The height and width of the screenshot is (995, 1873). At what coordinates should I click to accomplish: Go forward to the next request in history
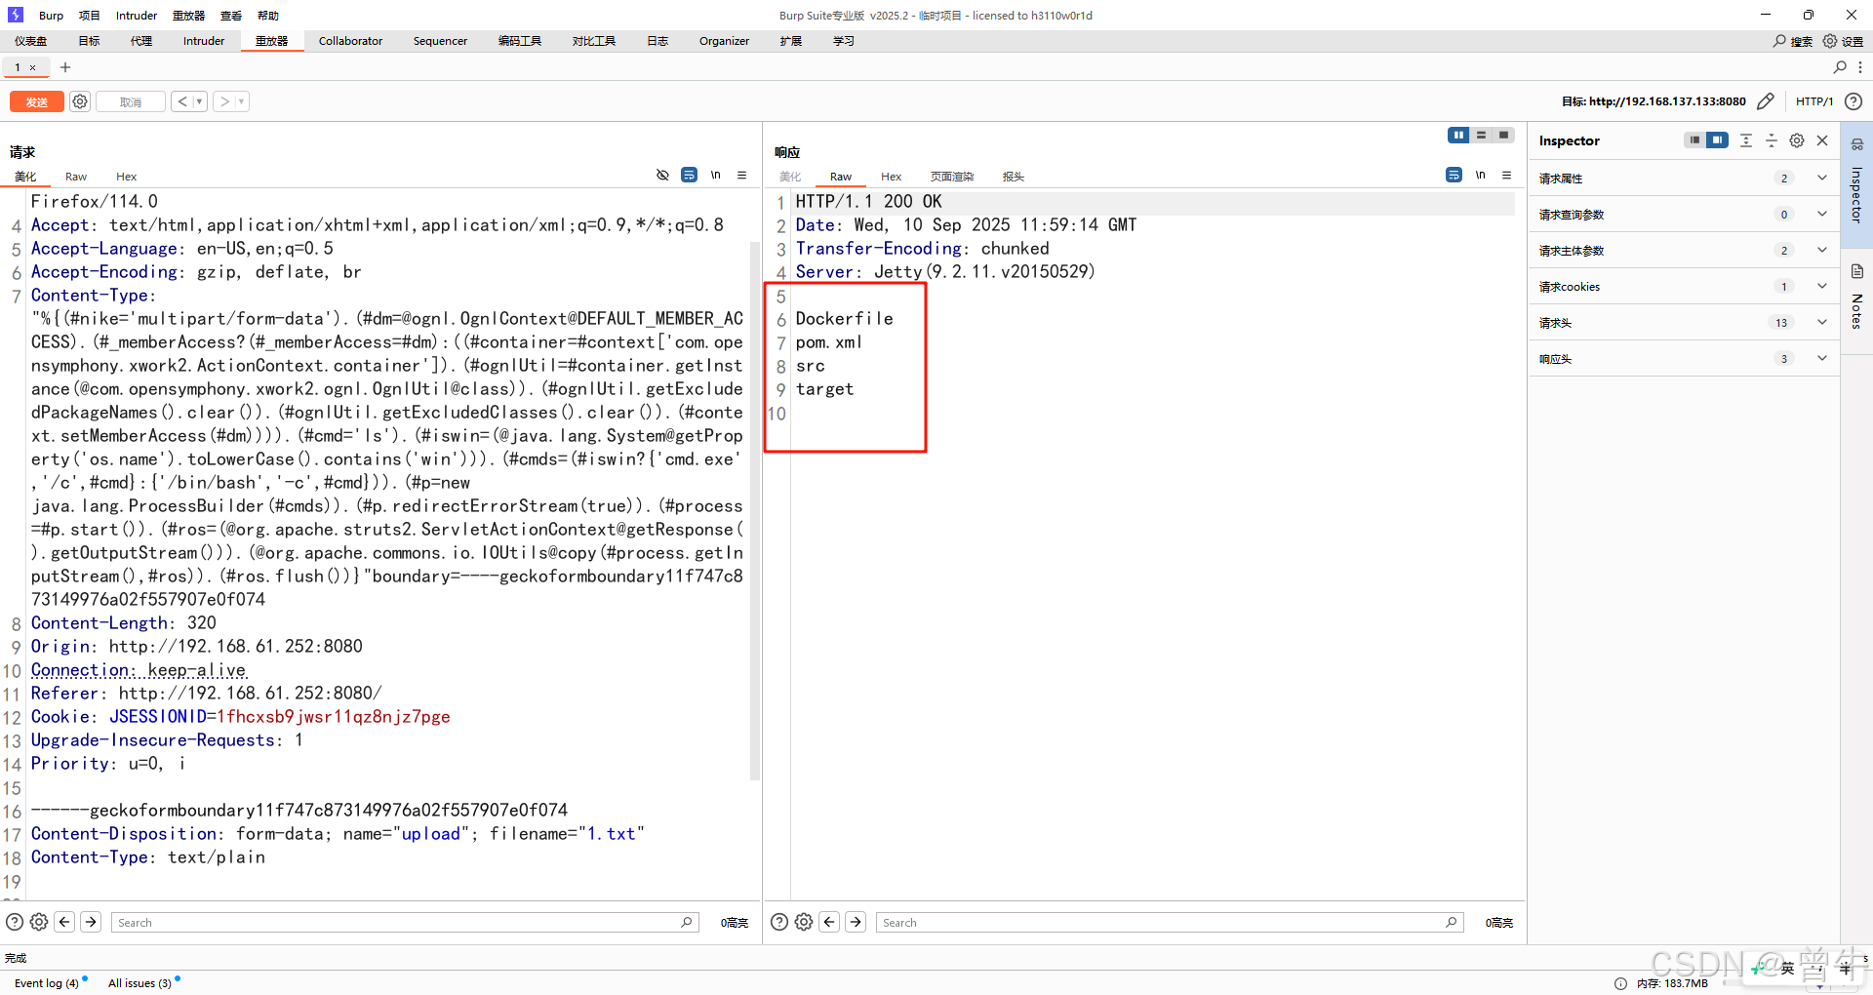click(224, 101)
